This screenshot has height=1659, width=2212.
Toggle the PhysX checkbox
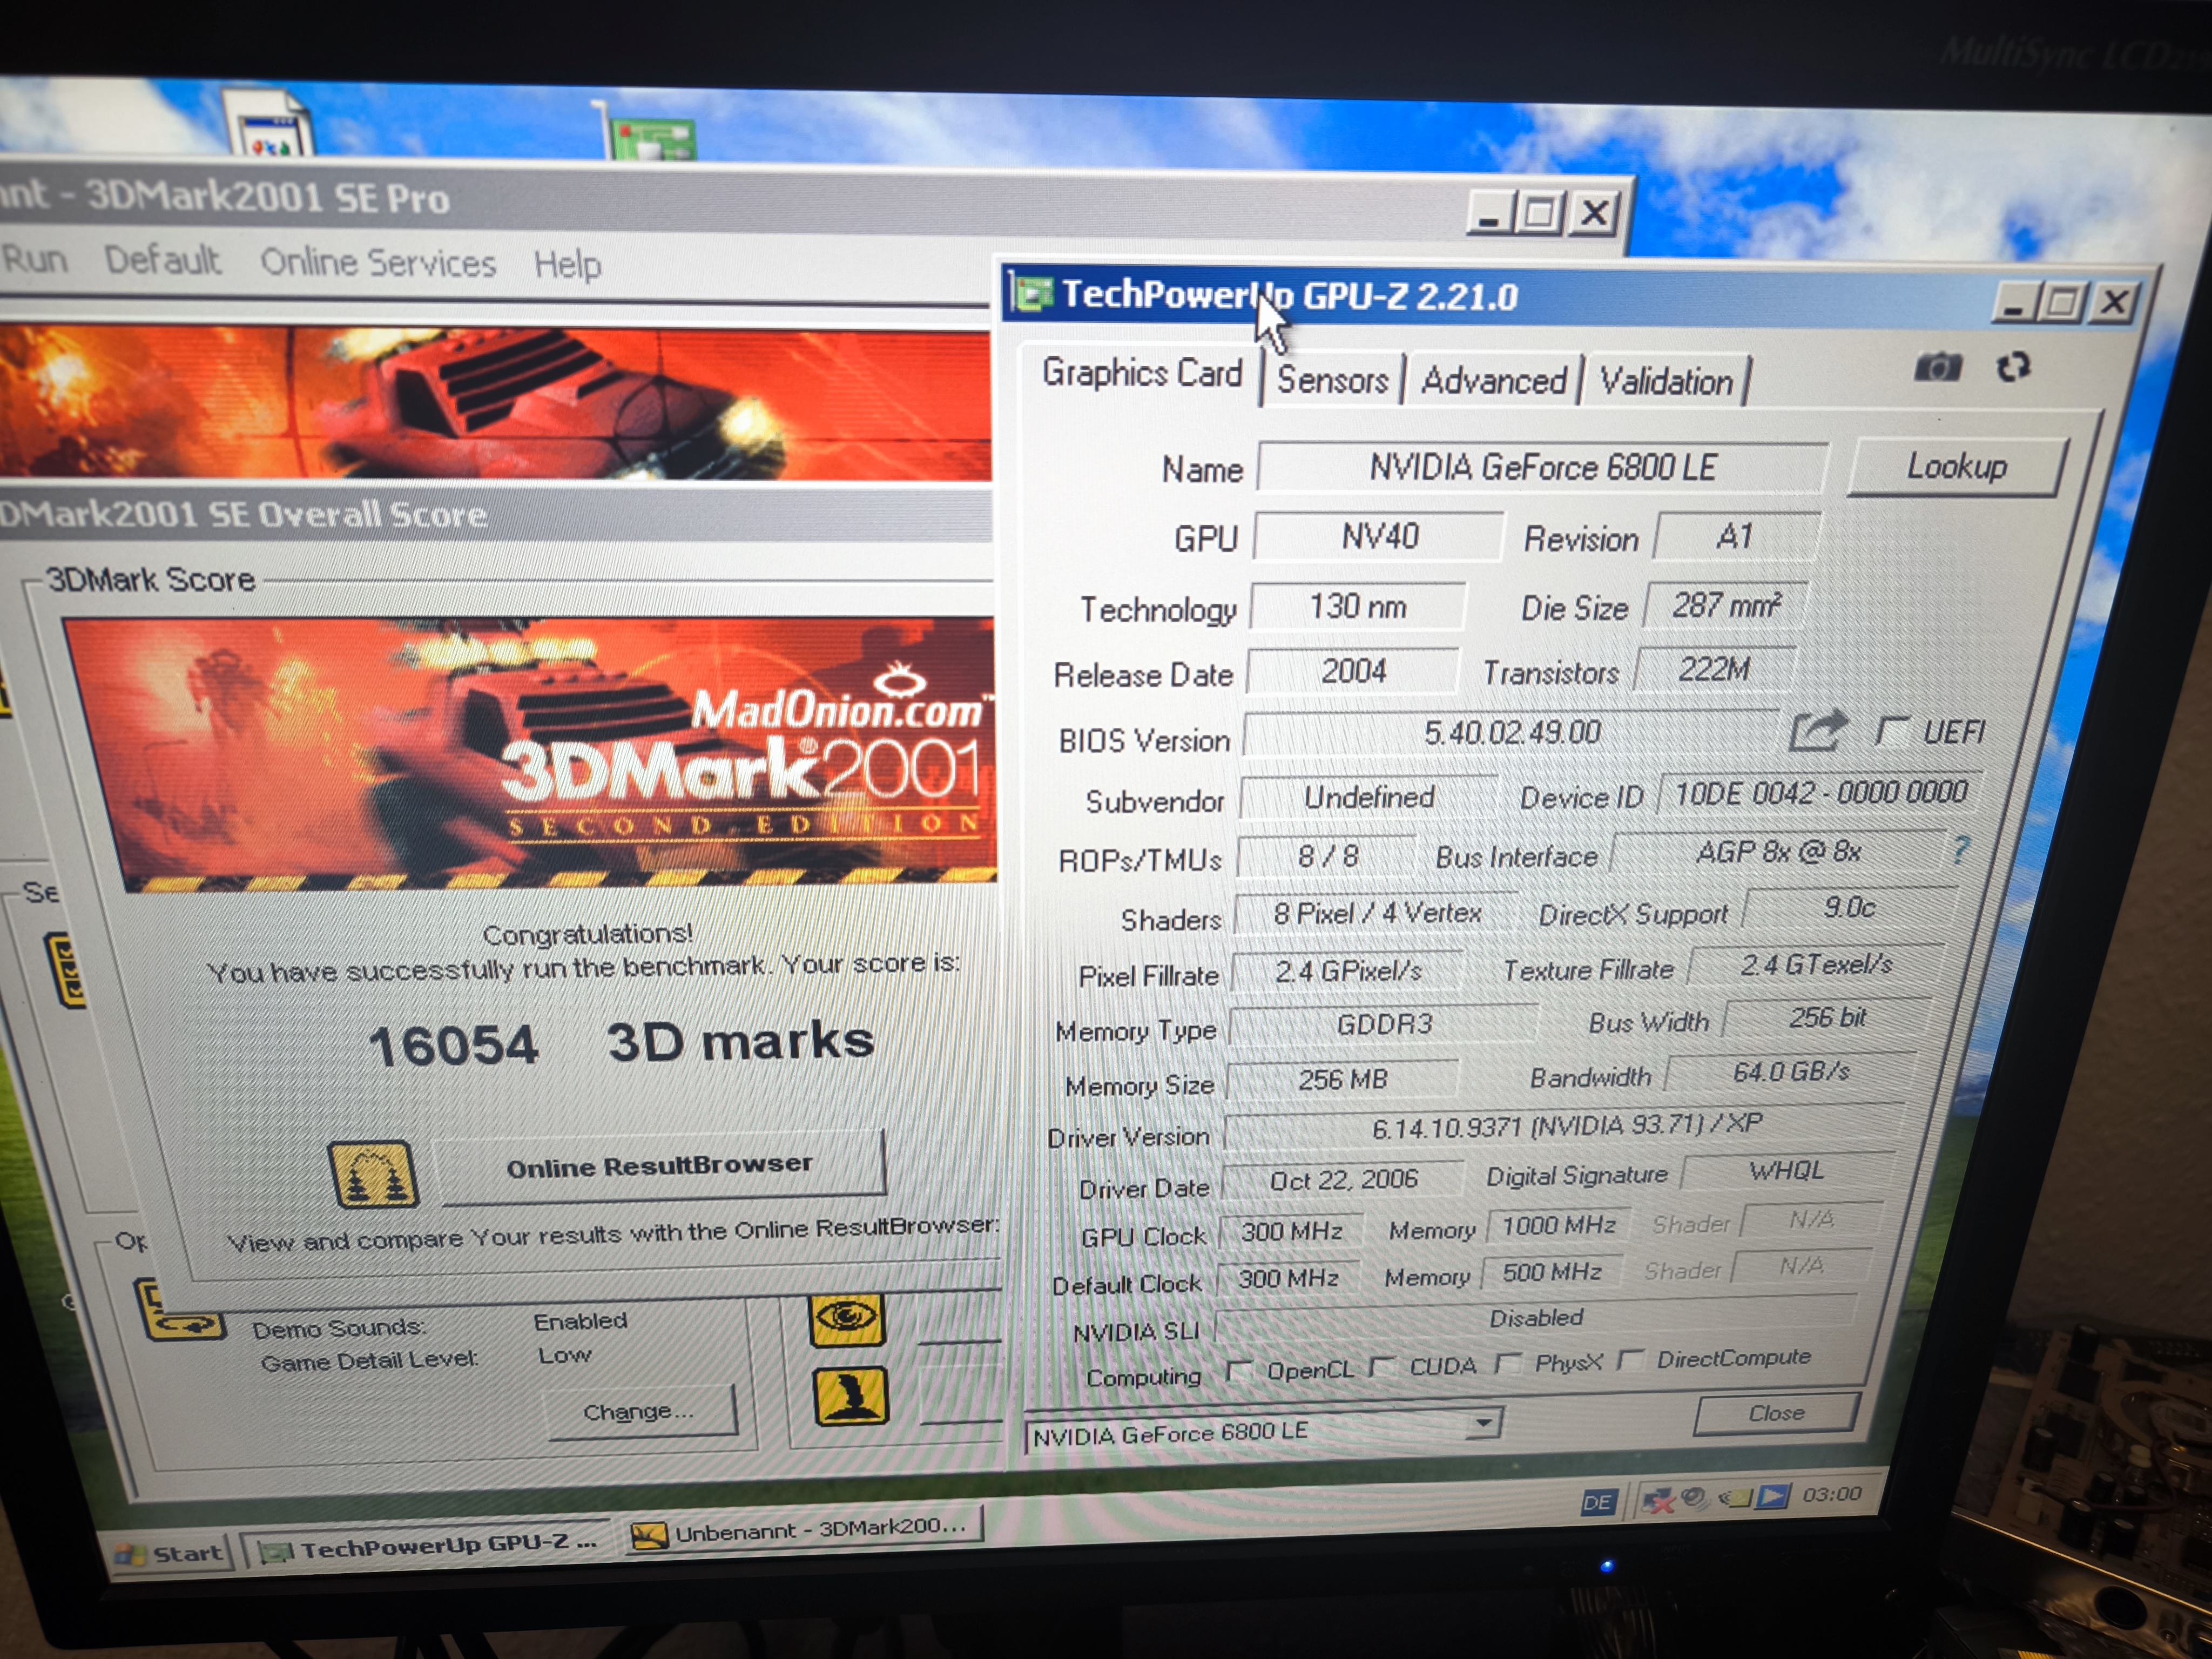point(1509,1363)
